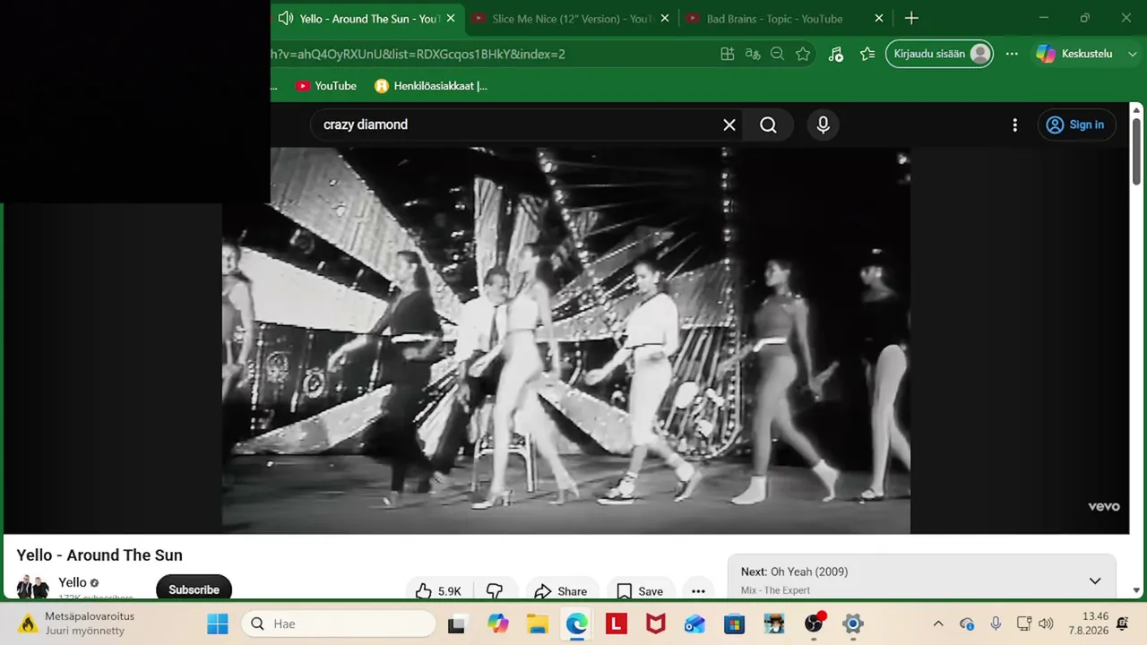Open the browser zoom-out indicator
The height and width of the screenshot is (645, 1147).
778,54
